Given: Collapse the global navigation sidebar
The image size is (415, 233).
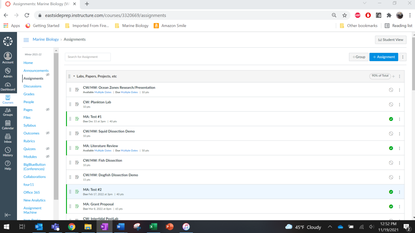Looking at the screenshot, I should (x=8, y=215).
